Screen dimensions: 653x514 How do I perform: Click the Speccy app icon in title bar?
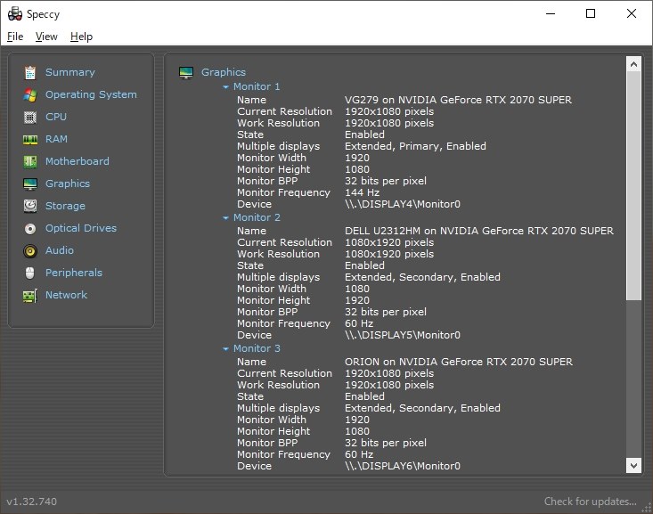click(15, 13)
